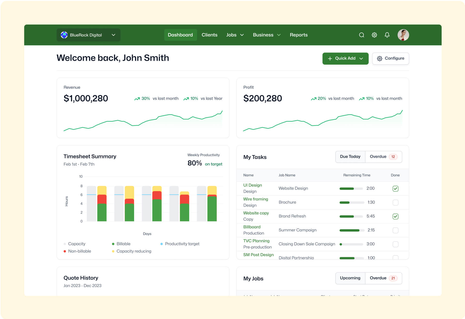Check notifications using the bell icon
The height and width of the screenshot is (319, 465).
(387, 35)
